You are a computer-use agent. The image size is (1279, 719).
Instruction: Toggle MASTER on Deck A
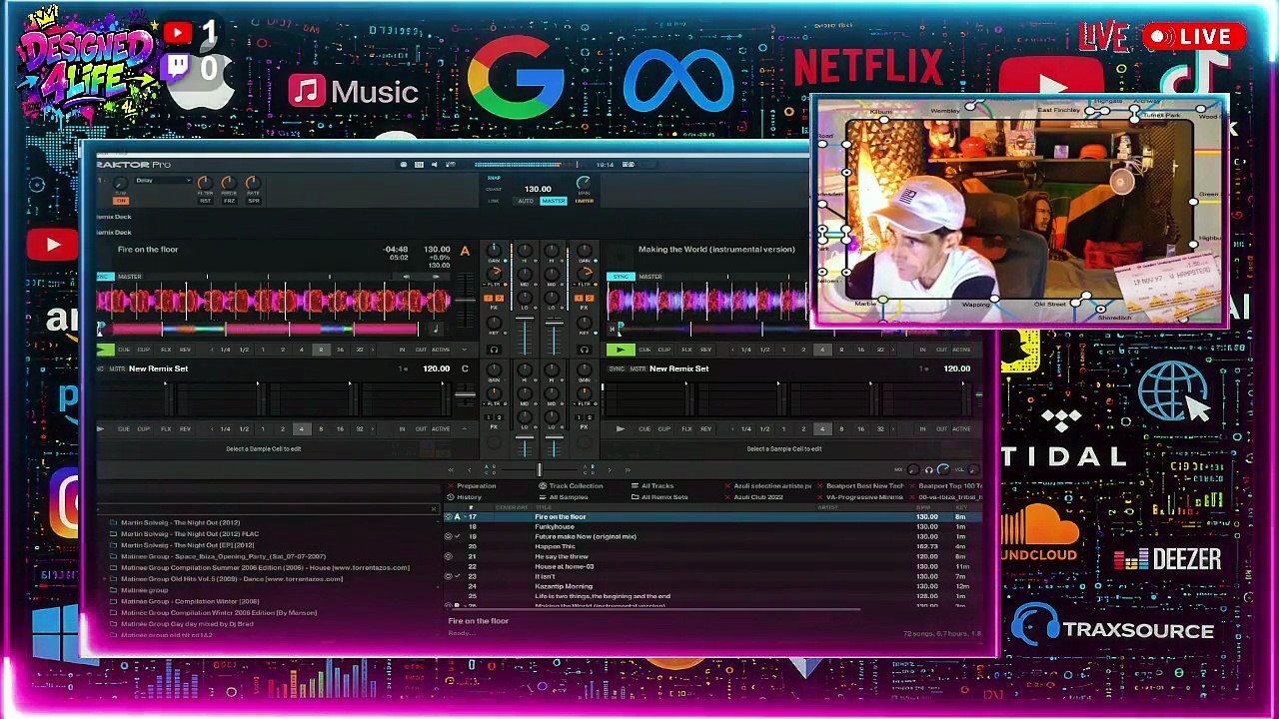point(130,277)
